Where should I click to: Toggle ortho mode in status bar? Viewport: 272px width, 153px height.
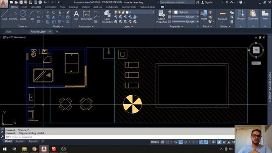[x=181, y=142]
